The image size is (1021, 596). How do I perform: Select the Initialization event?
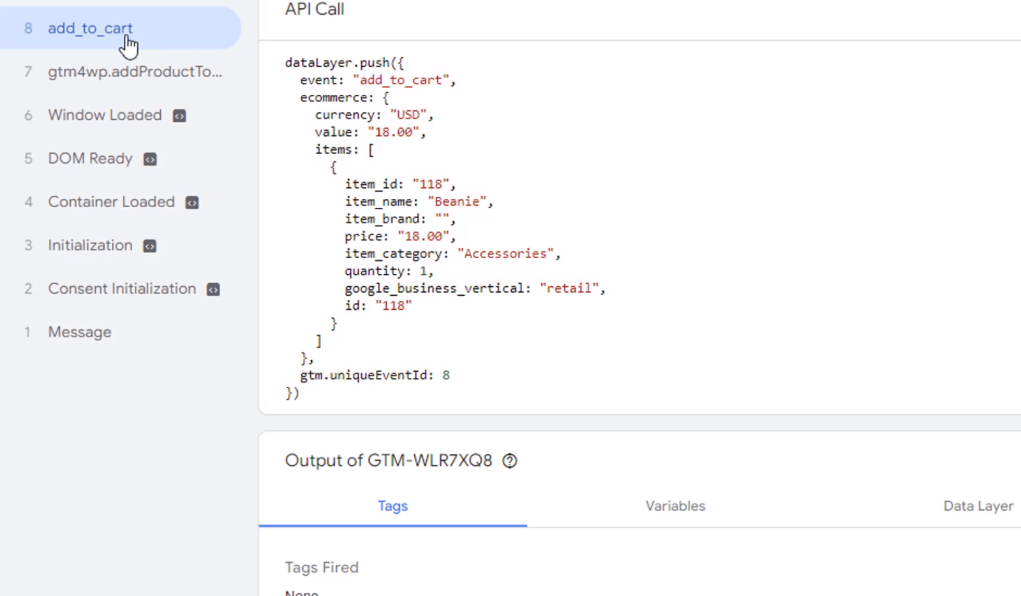(90, 245)
